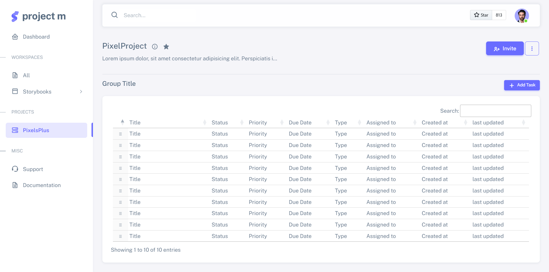Click the Add Task button
Screen dimensions: 549x272
(522, 85)
